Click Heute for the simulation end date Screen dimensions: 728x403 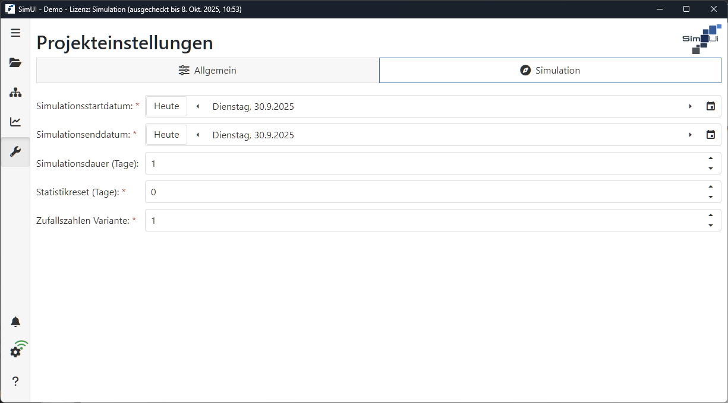pyautogui.click(x=166, y=134)
